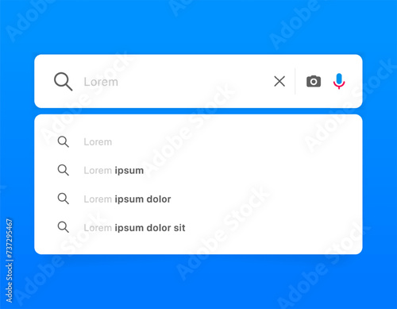Screen dimensions: 397x309
Task: Click grey "Lorem" prefix in the last suggestion
Action: 98,228
